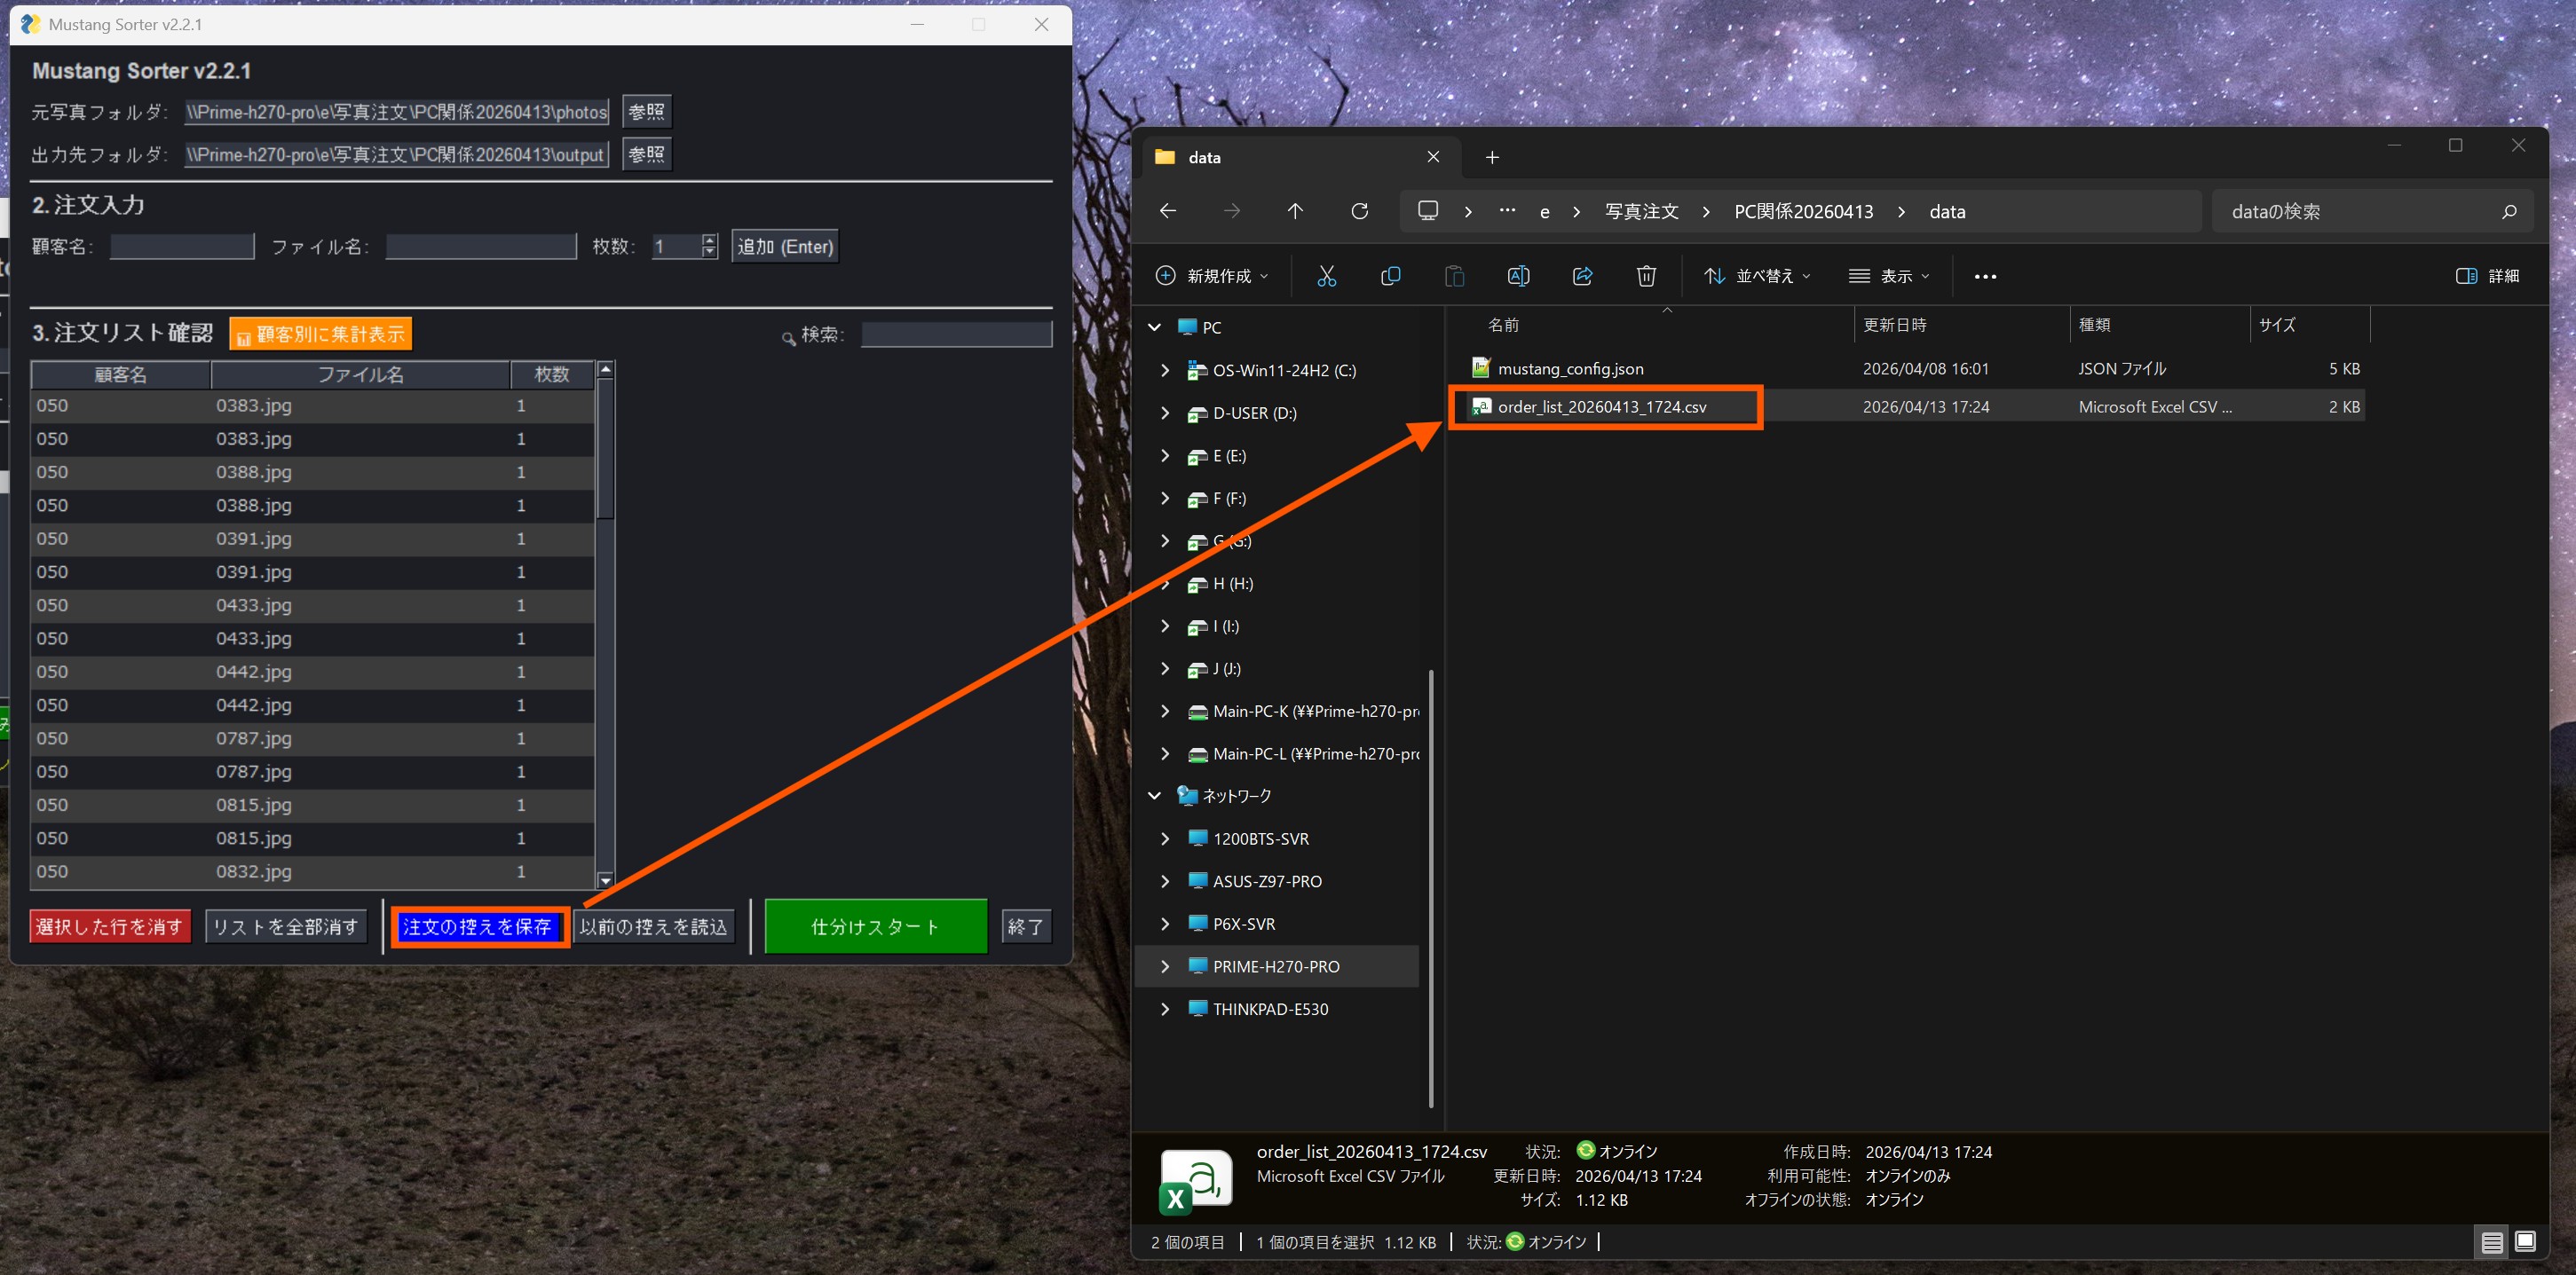Click the Copy icon in Explorer toolbar
The width and height of the screenshot is (2576, 1275).
1390,276
